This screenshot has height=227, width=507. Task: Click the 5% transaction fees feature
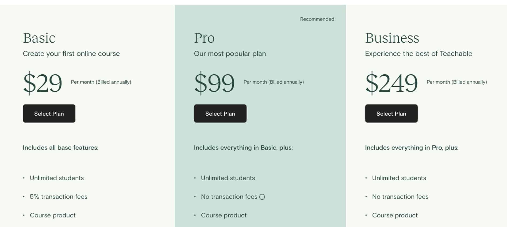59,197
